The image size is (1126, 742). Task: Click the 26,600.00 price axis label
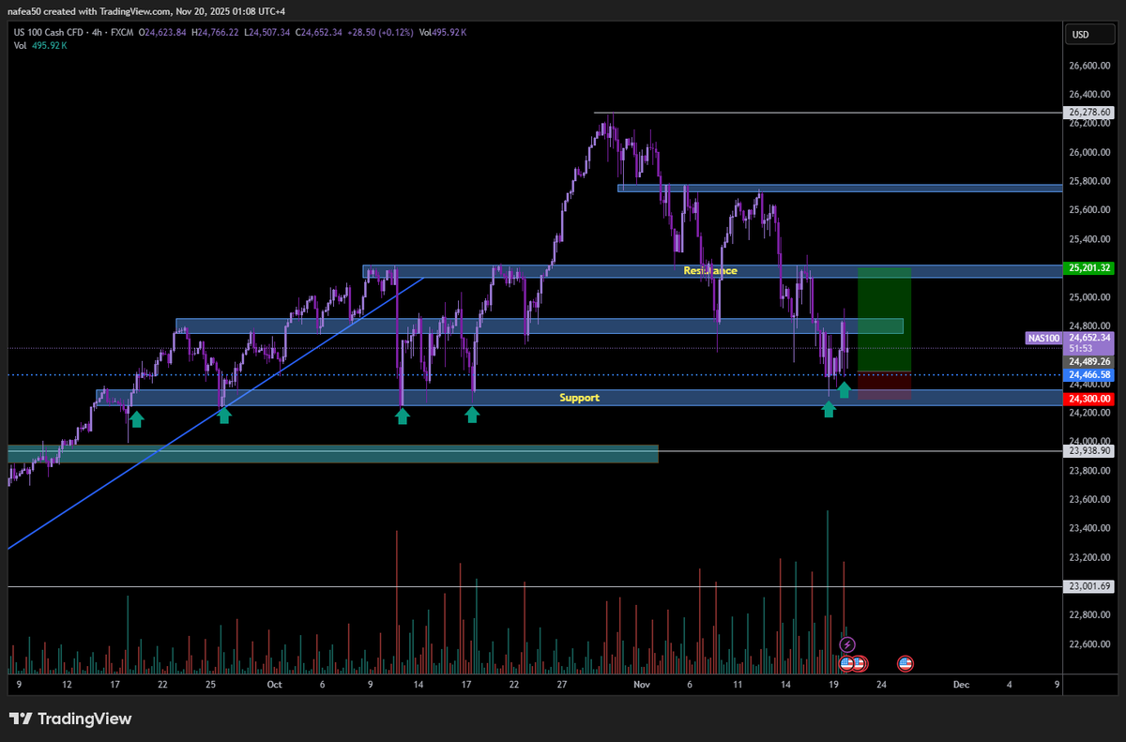tap(1089, 66)
